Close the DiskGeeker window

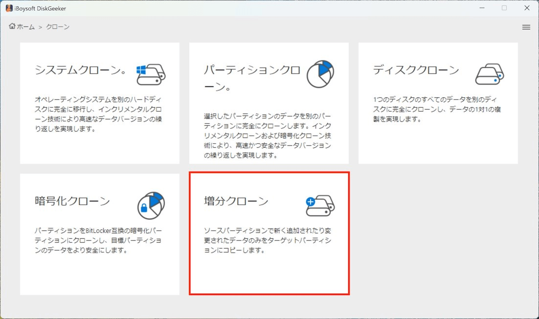click(527, 8)
